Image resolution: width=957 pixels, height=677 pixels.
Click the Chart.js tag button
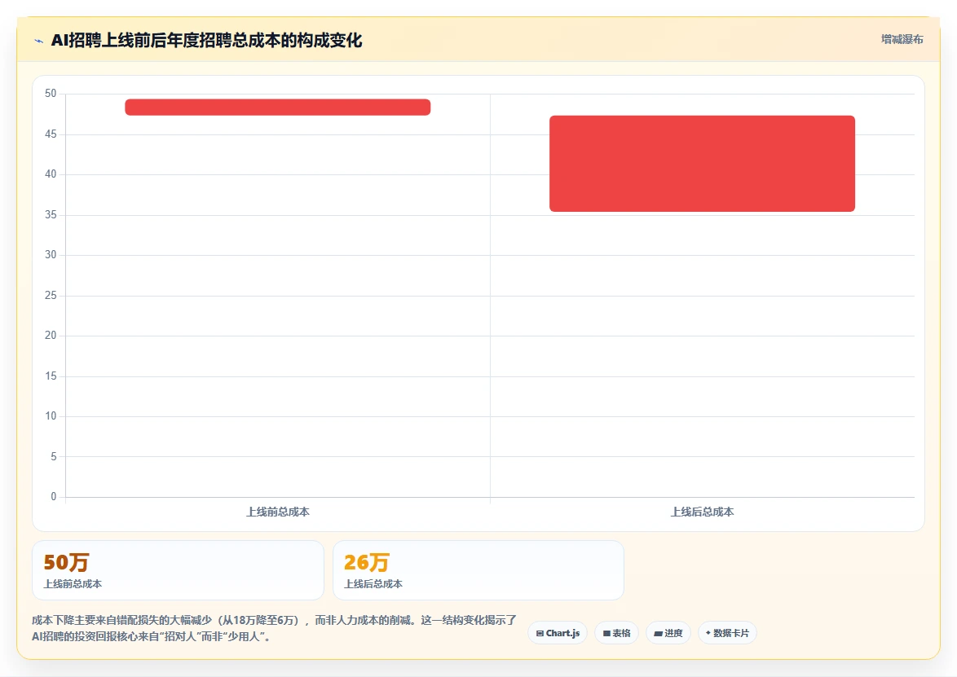tap(558, 633)
